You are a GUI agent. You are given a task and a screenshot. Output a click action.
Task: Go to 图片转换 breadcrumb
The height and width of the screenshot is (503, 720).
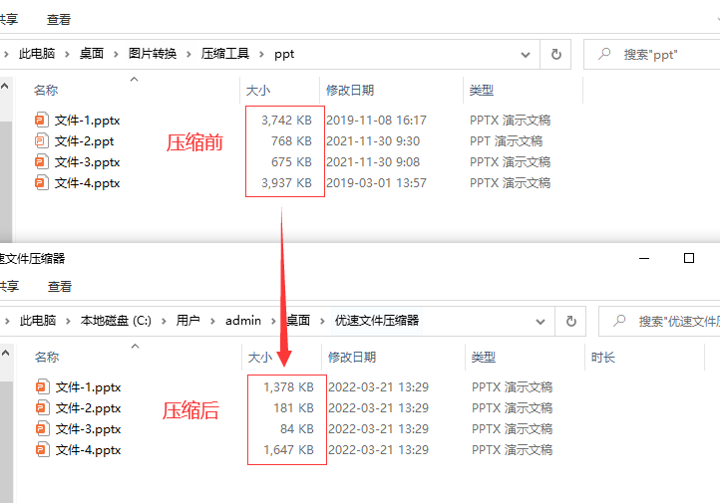tap(153, 54)
